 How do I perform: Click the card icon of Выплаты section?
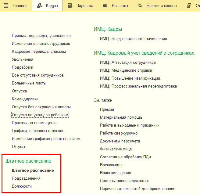[x=105, y=5]
